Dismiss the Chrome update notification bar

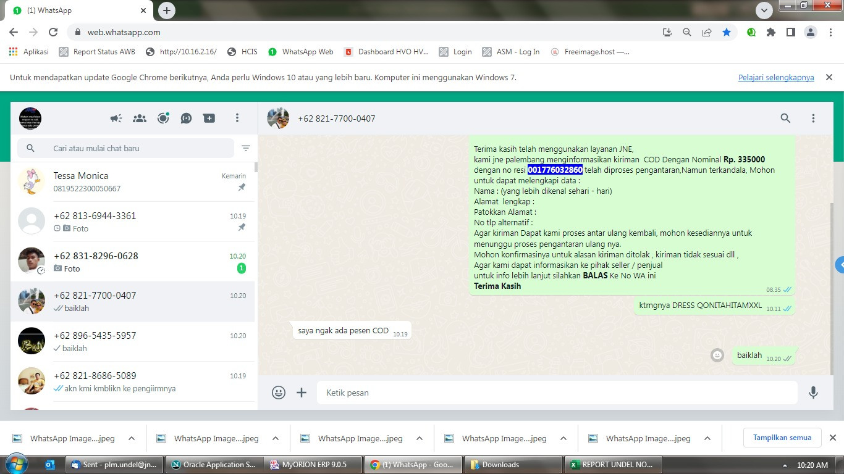coord(829,77)
